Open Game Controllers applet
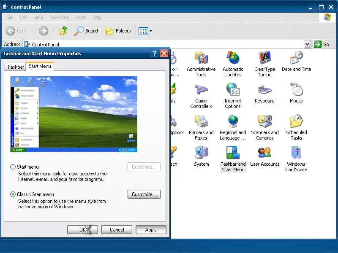The width and height of the screenshot is (338, 253). [201, 96]
